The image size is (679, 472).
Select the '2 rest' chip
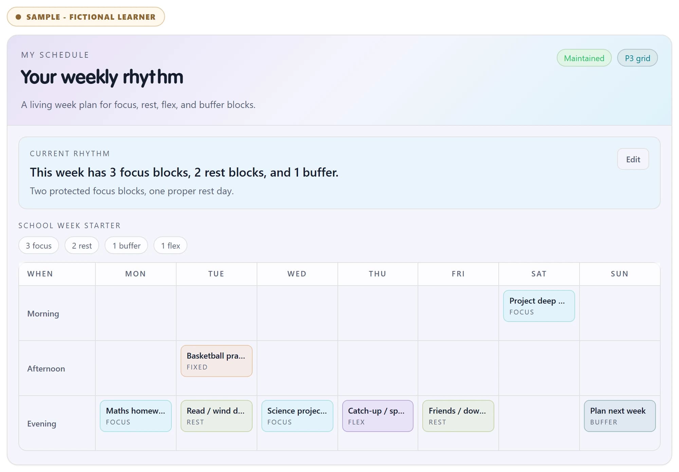[82, 246]
